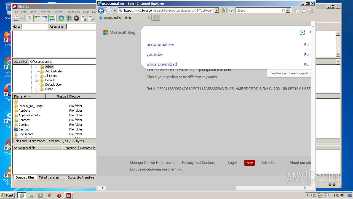Sort by Filetype column header
The image size is (353, 199).
click(x=81, y=96)
